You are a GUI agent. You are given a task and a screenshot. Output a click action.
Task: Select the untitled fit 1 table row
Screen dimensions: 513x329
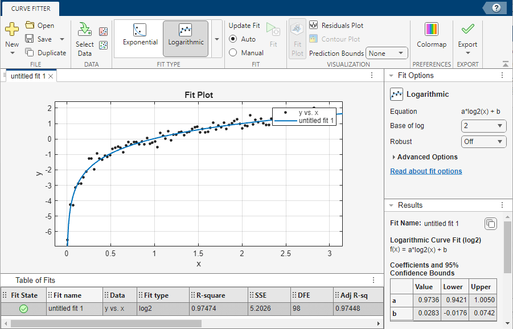[65, 309]
